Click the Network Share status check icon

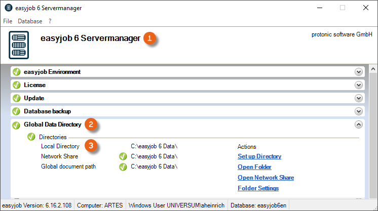pyautogui.click(x=123, y=156)
